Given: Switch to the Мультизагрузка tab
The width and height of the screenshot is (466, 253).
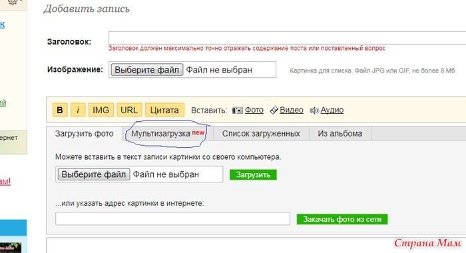Looking at the screenshot, I should (x=168, y=133).
